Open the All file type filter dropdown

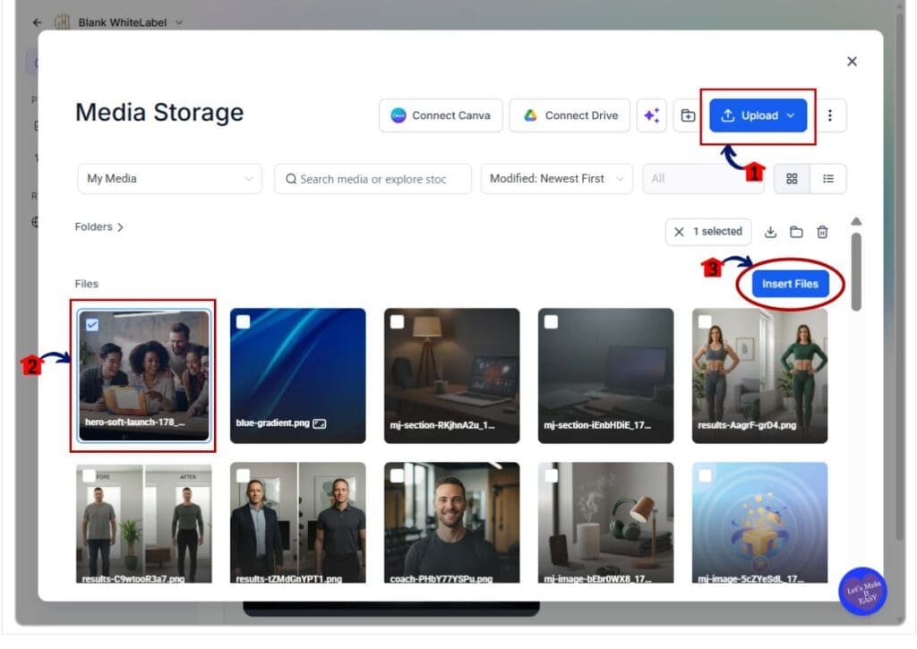pyautogui.click(x=703, y=178)
